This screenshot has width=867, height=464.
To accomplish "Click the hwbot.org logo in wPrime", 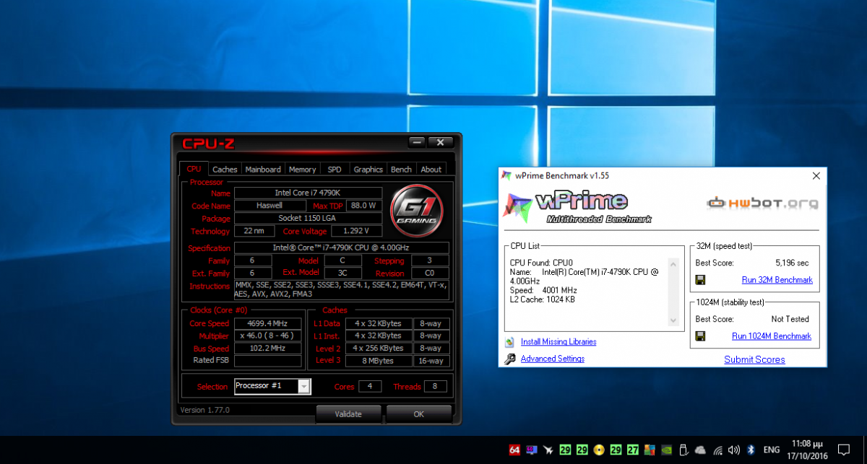I will (763, 203).
